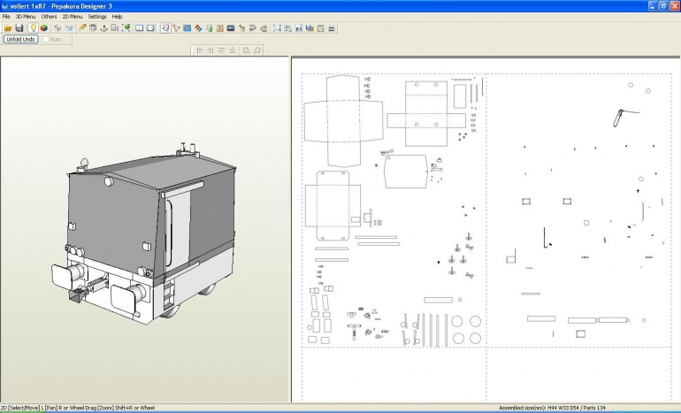681x413 pixels.
Task: Click the printer icon
Action: coord(332,28)
